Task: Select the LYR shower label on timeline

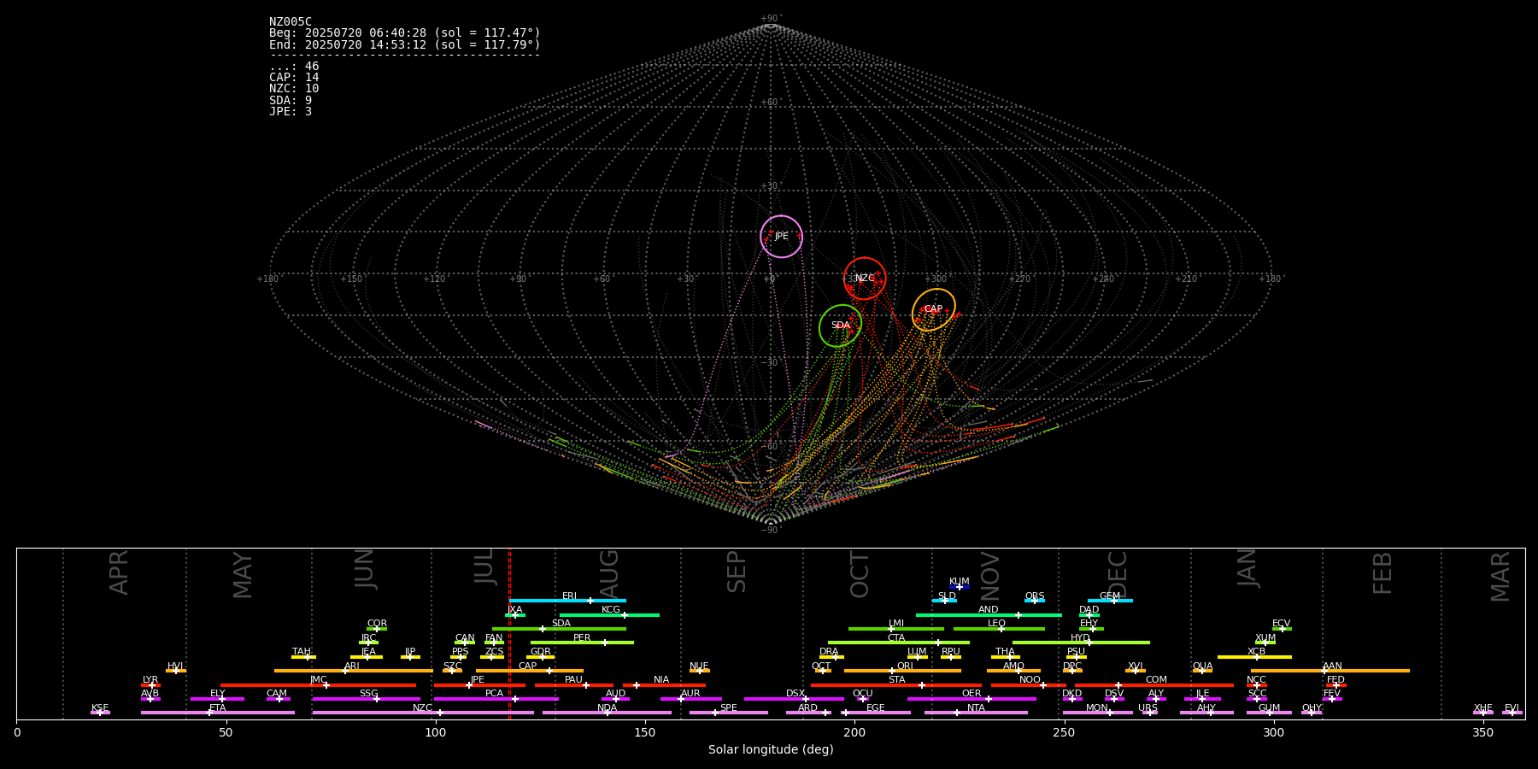Action: 150,680
